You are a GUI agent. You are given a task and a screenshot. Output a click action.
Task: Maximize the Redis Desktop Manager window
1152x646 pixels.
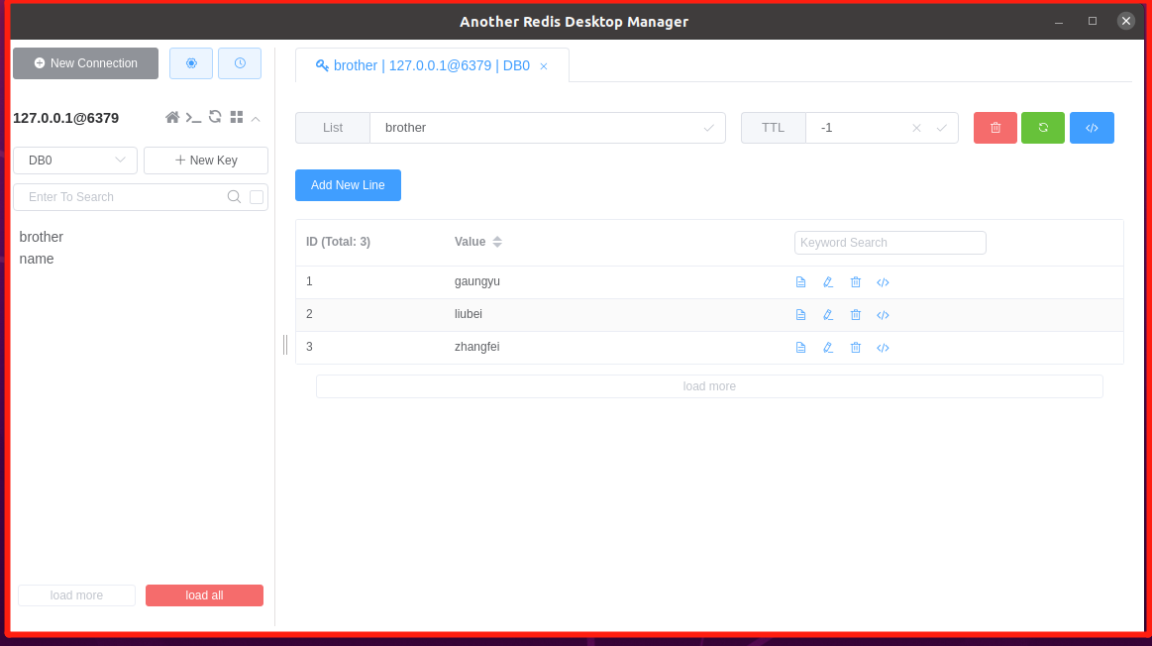pos(1093,21)
